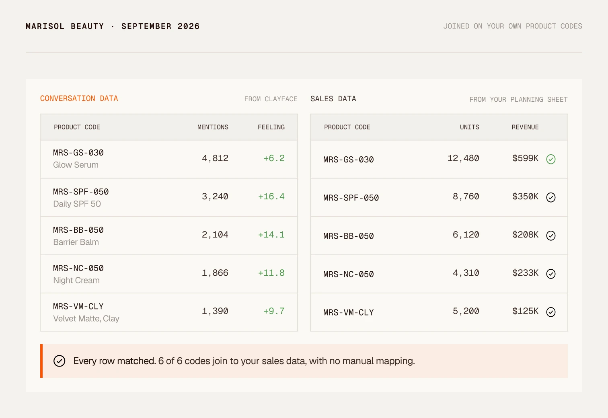Click the Glow Serum product name
The width and height of the screenshot is (608, 418).
click(x=76, y=165)
